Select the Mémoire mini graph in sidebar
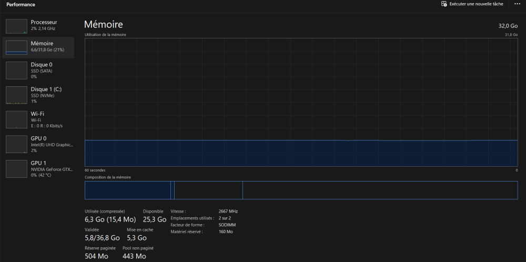This screenshot has width=526, height=262. tap(16, 47)
